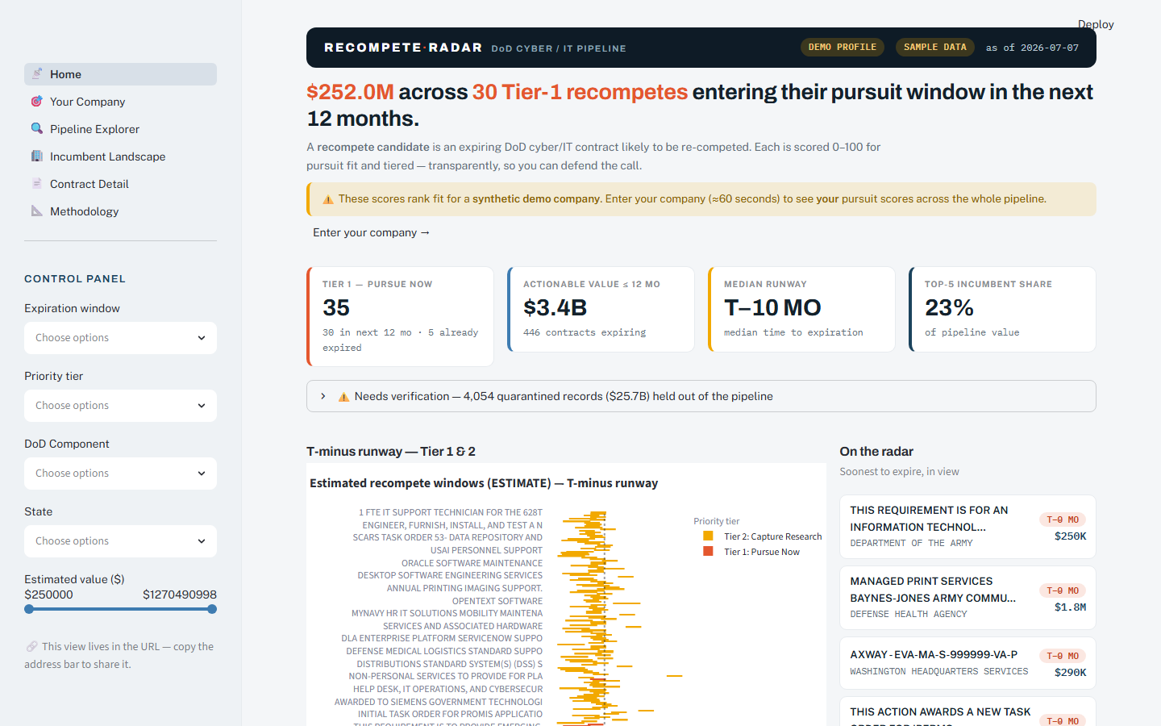
Task: Click the Tier 2 Capture Research legend swatch
Action: click(708, 536)
